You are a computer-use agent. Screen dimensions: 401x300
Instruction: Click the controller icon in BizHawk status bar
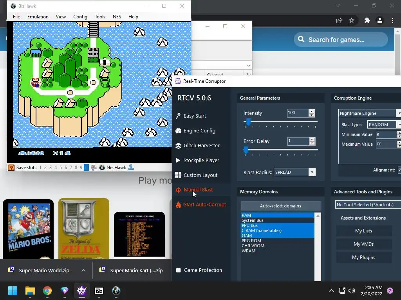pyautogui.click(x=94, y=168)
